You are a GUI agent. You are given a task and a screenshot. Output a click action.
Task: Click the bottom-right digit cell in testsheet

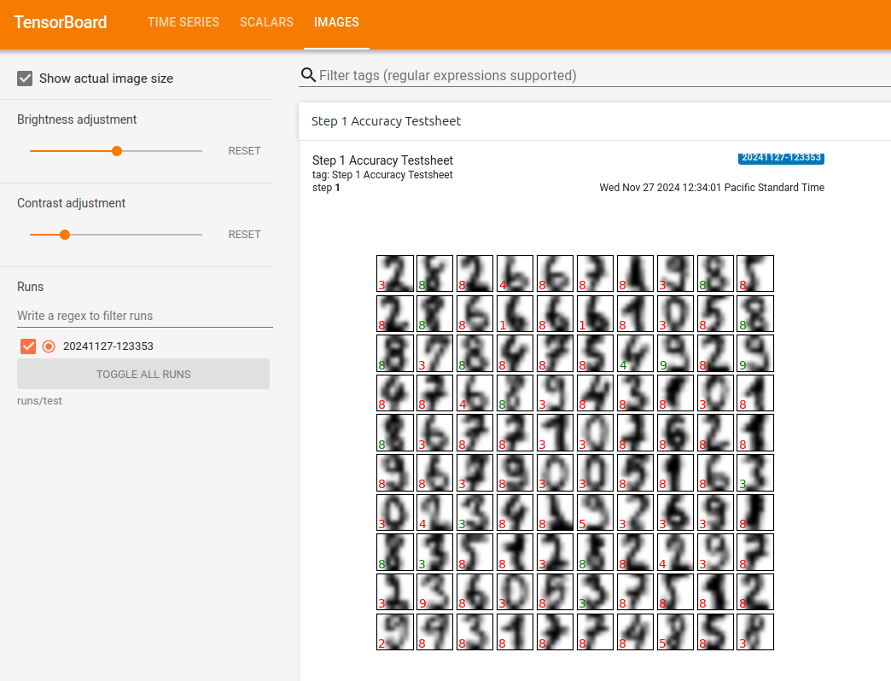pyautogui.click(x=755, y=632)
